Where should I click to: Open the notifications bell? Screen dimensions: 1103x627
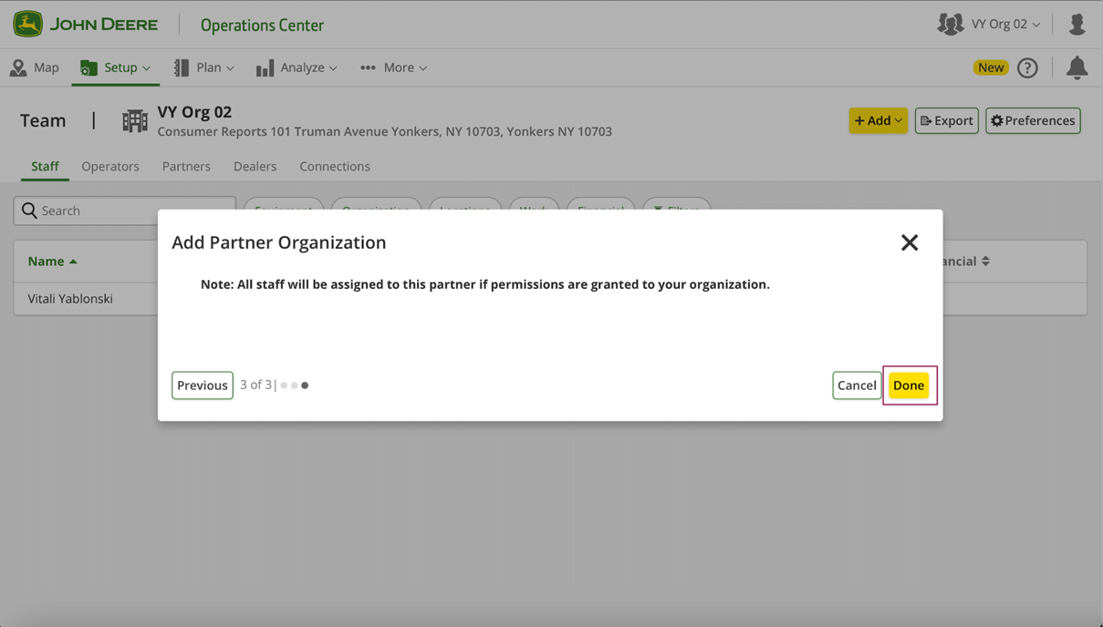1077,67
